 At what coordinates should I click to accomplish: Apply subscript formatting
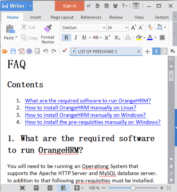[x=117, y=38]
